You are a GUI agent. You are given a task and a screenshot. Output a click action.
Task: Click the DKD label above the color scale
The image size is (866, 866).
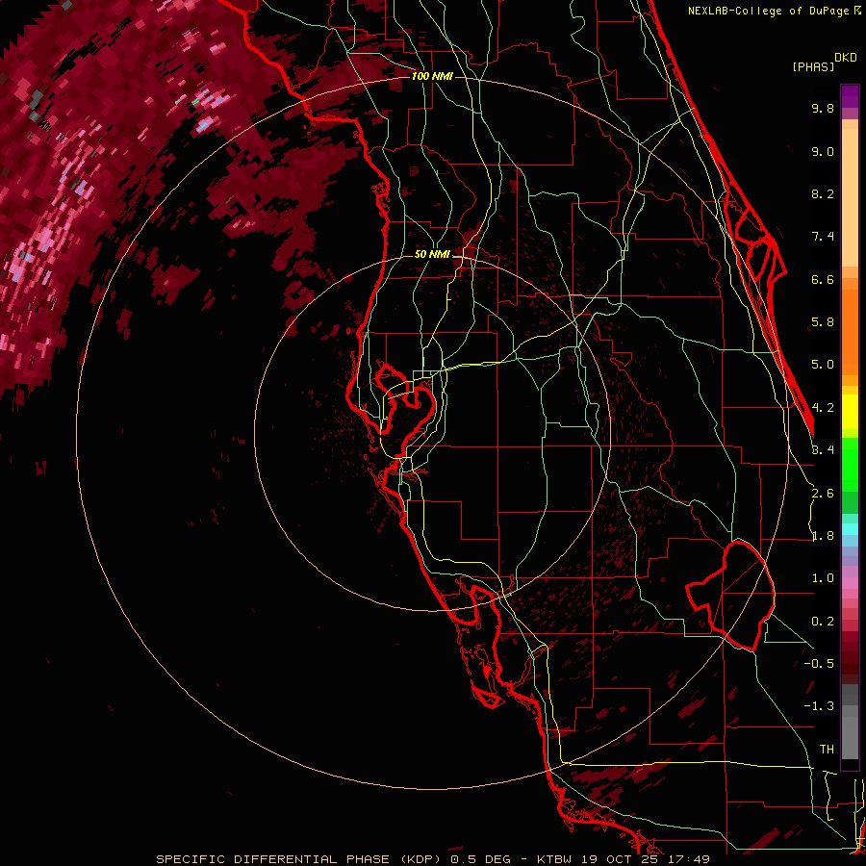click(x=846, y=58)
